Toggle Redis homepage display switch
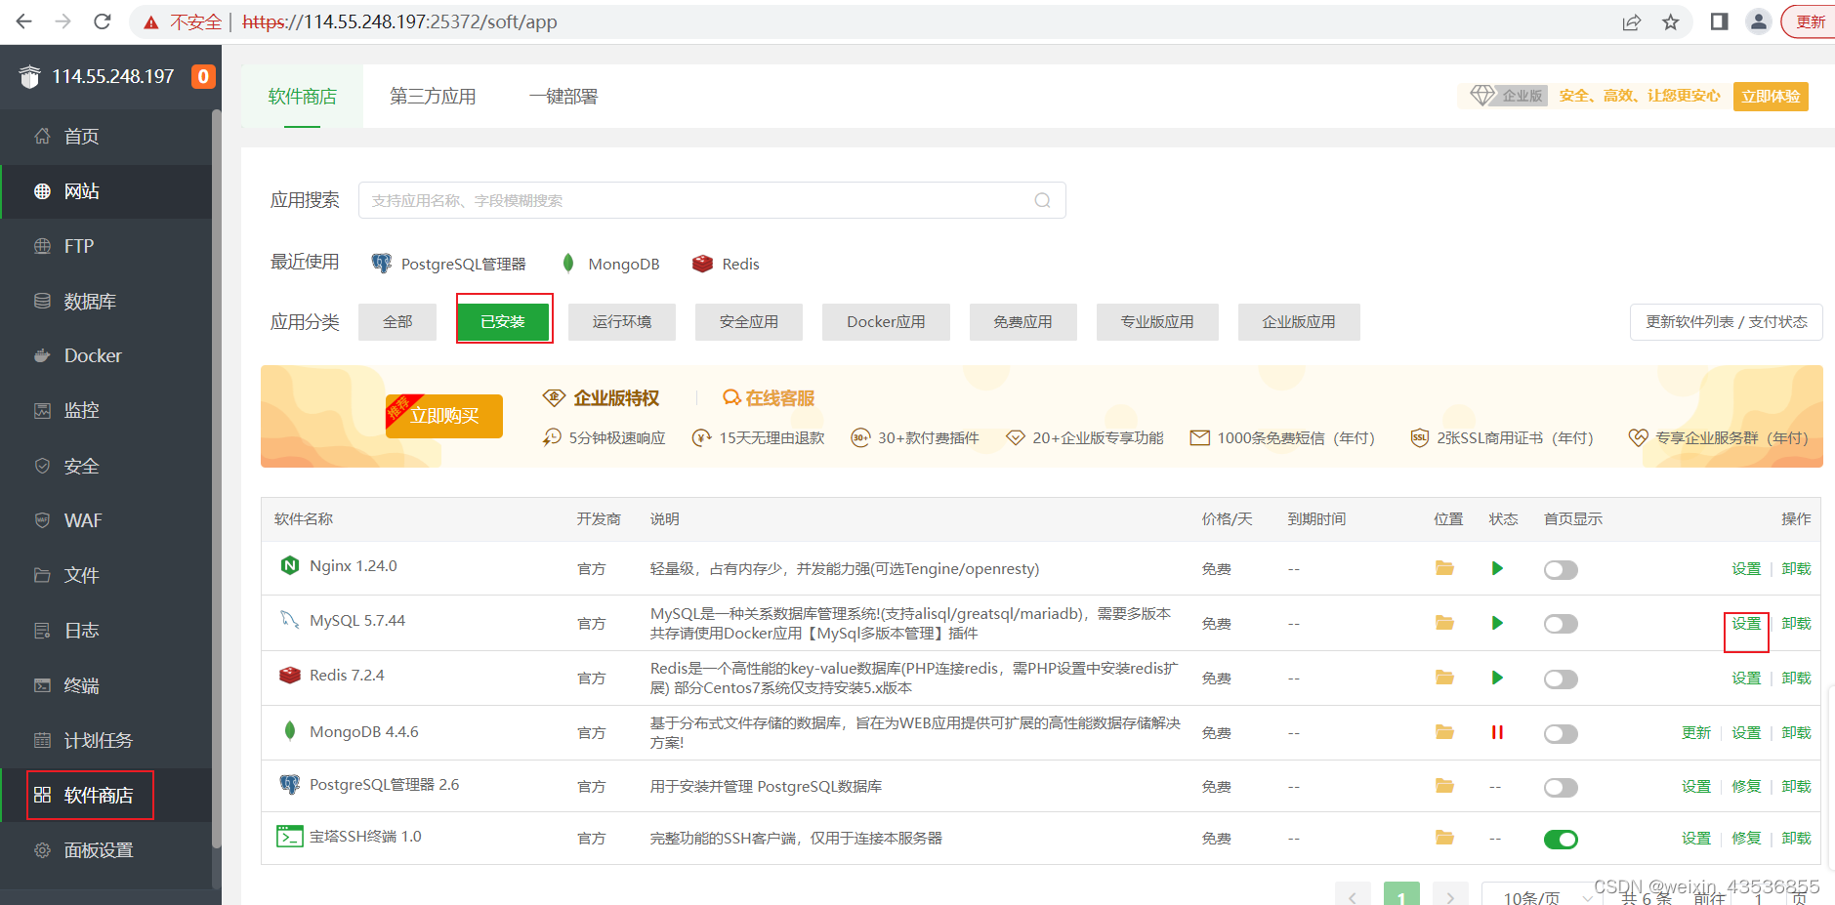 [x=1561, y=679]
